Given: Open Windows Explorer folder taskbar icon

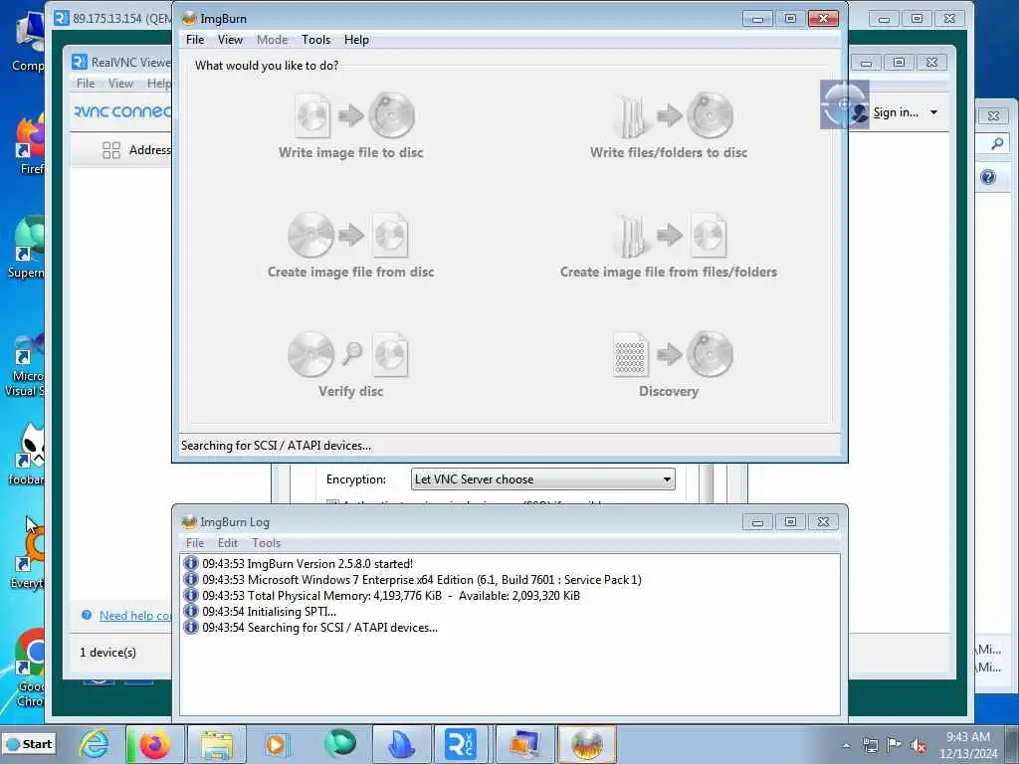Looking at the screenshot, I should [216, 744].
